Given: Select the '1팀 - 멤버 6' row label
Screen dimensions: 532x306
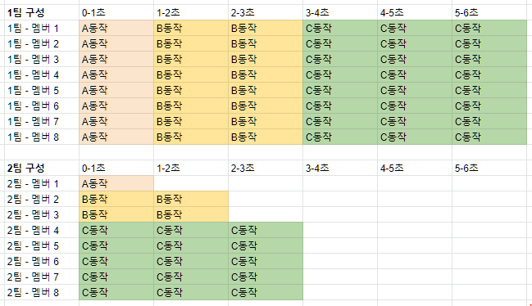Looking at the screenshot, I should pyautogui.click(x=42, y=106).
